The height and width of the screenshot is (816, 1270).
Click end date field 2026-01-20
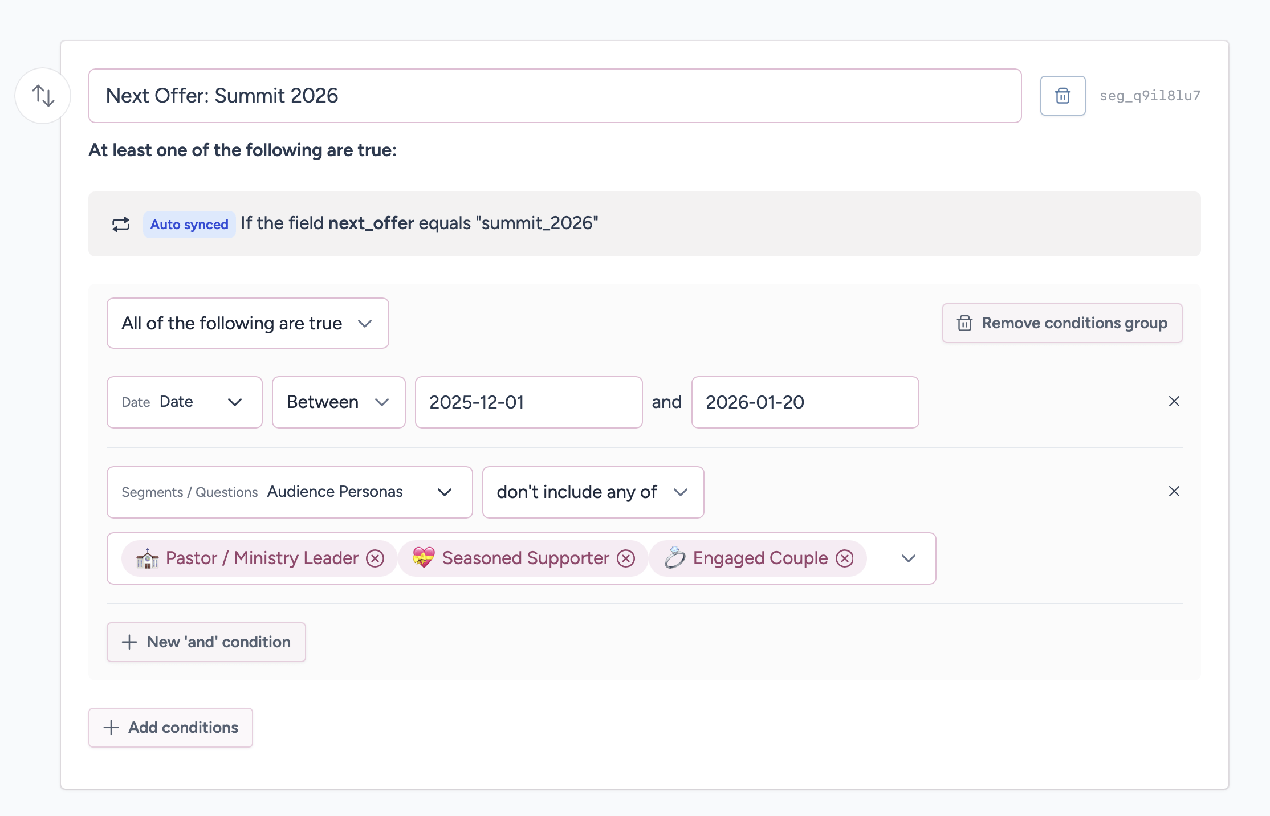coord(804,402)
